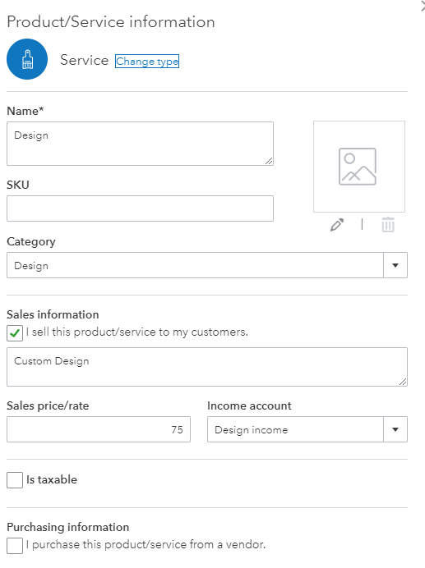The image size is (425, 568).
Task: Focus the Sales price/rate field
Action: pyautogui.click(x=99, y=429)
